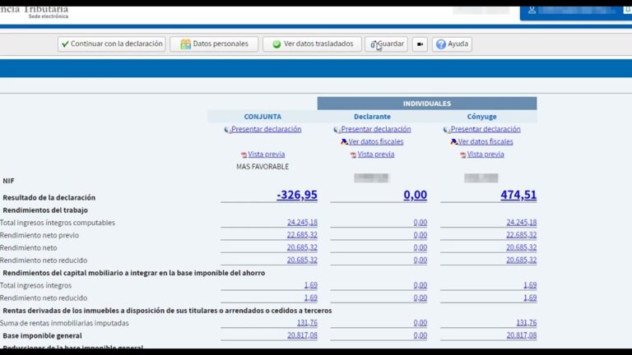Click the Cónyuge result 474,51
The image size is (632, 355).
tap(518, 195)
